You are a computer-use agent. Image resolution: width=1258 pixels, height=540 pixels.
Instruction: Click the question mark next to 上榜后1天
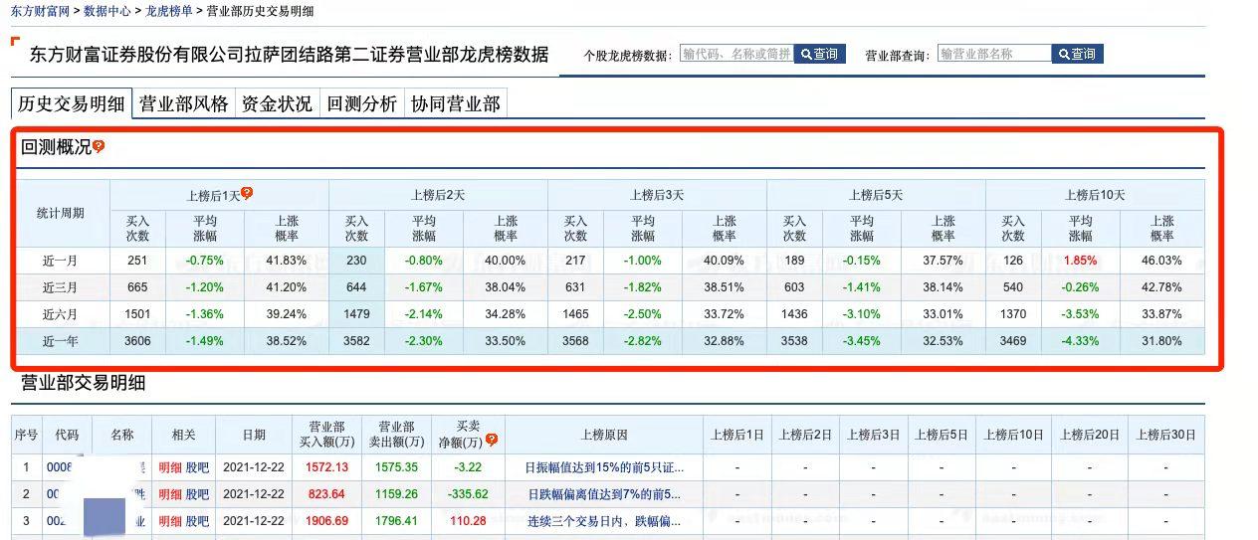[247, 193]
